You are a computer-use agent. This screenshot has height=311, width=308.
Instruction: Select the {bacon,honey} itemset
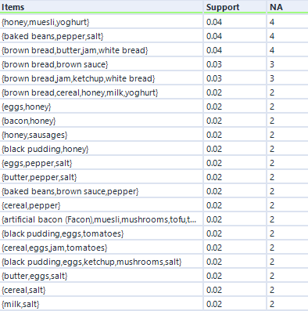tap(29, 121)
